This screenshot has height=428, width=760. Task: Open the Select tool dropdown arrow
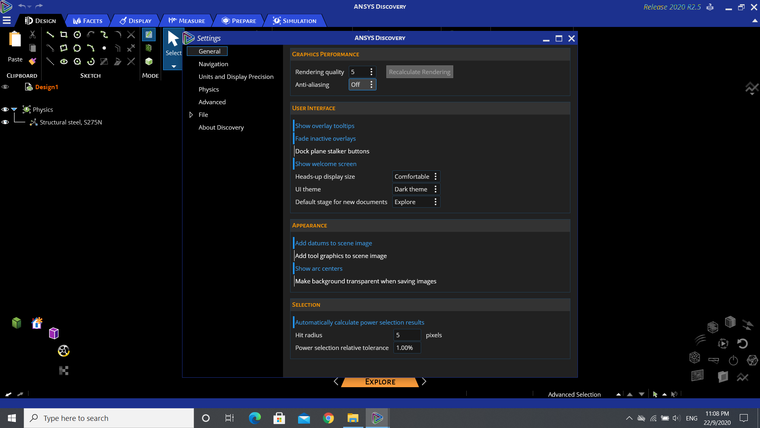click(173, 67)
